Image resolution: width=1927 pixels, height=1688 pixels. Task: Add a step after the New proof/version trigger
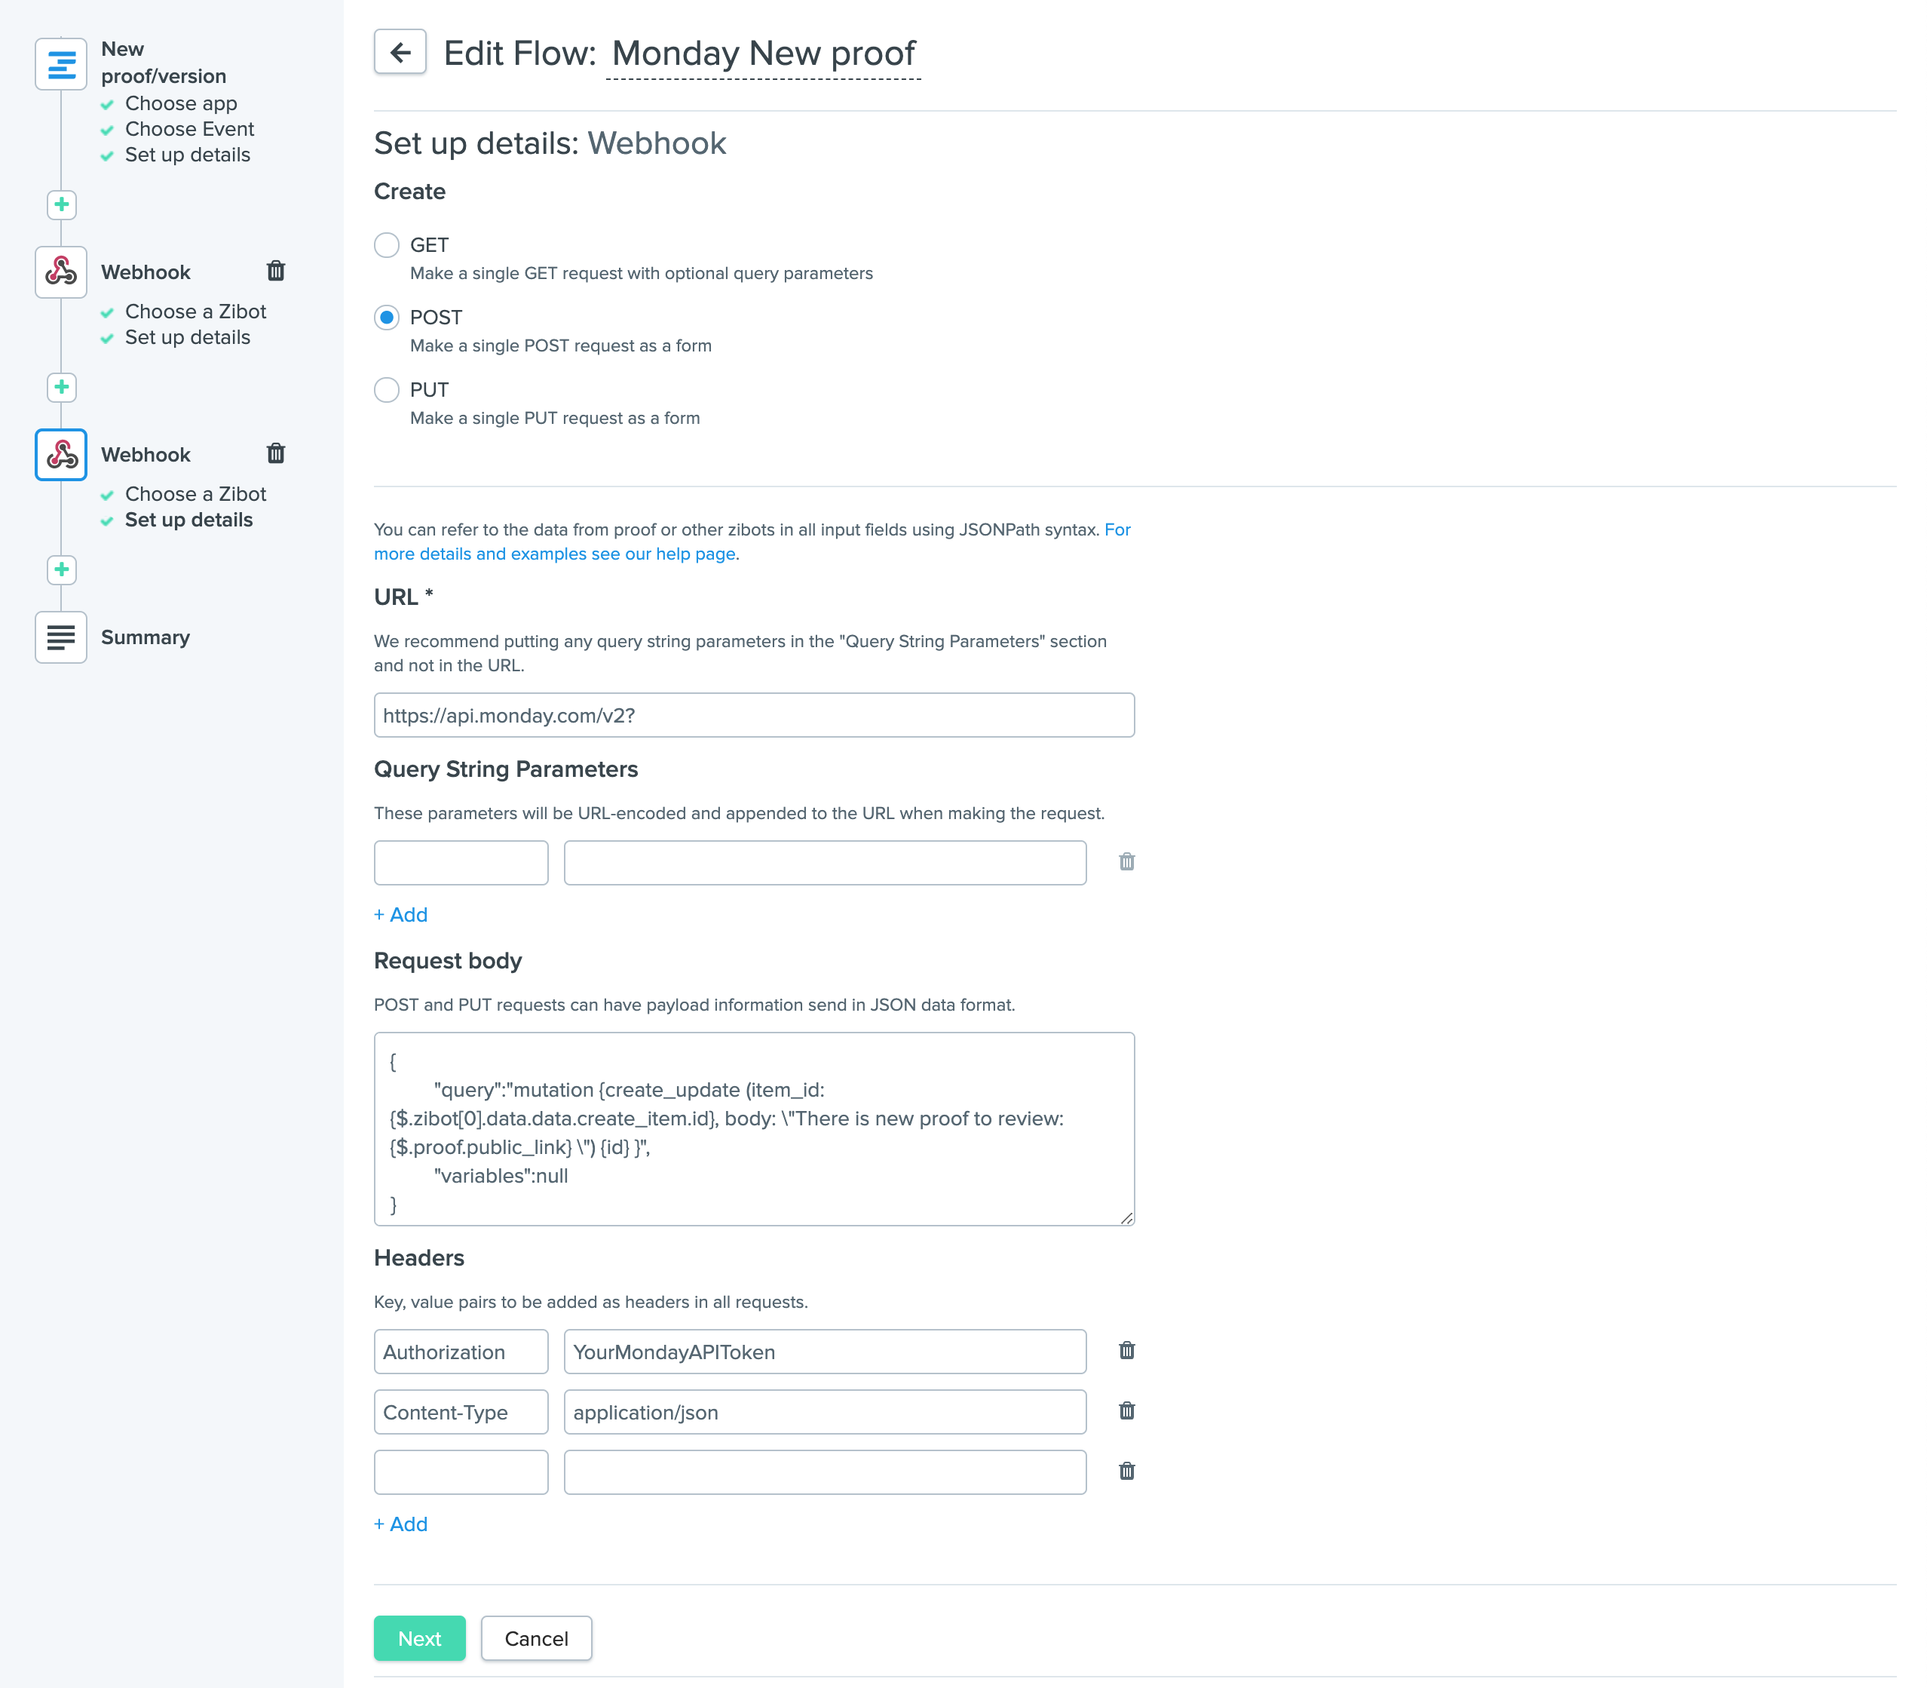click(x=62, y=204)
